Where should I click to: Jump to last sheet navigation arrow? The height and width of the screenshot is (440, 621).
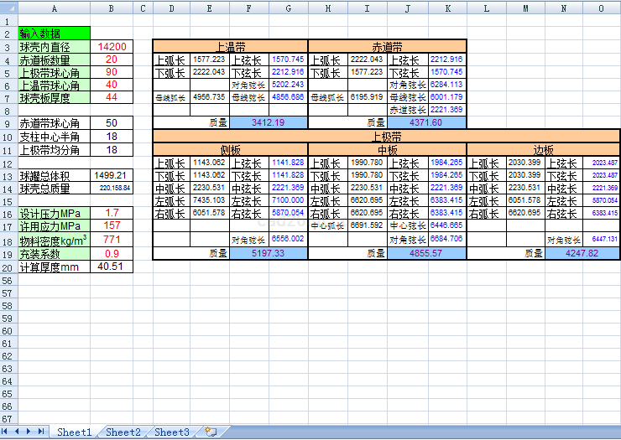[x=41, y=432]
